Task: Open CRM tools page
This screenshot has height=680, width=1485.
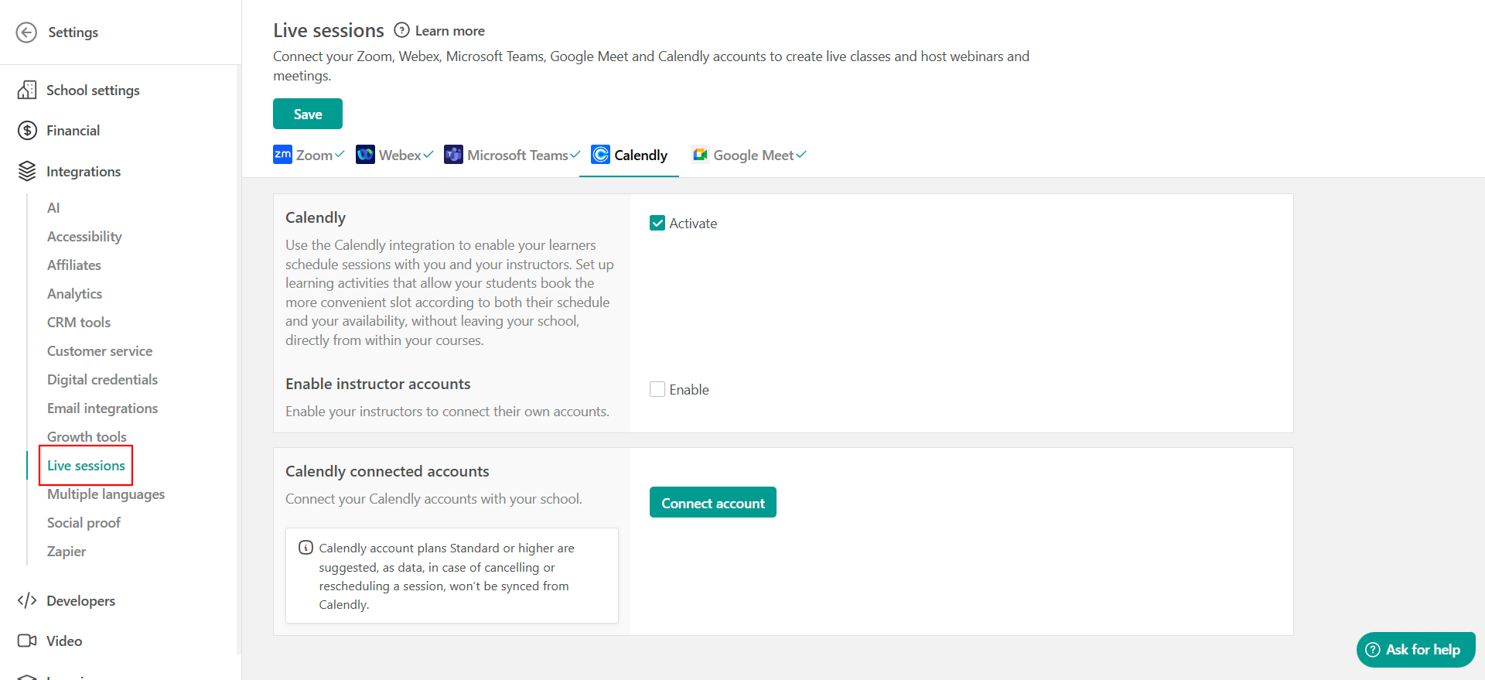Action: (79, 323)
